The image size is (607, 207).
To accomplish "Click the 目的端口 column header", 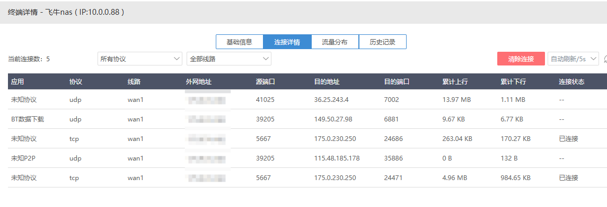I will [397, 82].
